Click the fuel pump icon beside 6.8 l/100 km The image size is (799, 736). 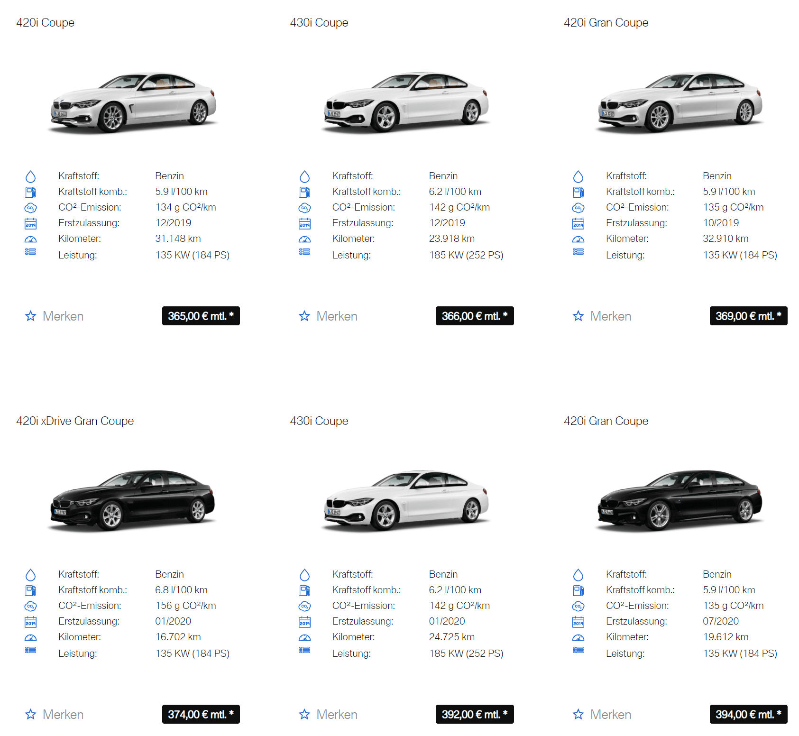(30, 590)
